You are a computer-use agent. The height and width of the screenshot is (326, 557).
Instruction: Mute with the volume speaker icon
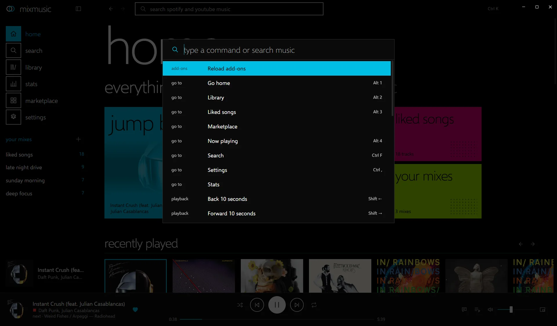(490, 309)
